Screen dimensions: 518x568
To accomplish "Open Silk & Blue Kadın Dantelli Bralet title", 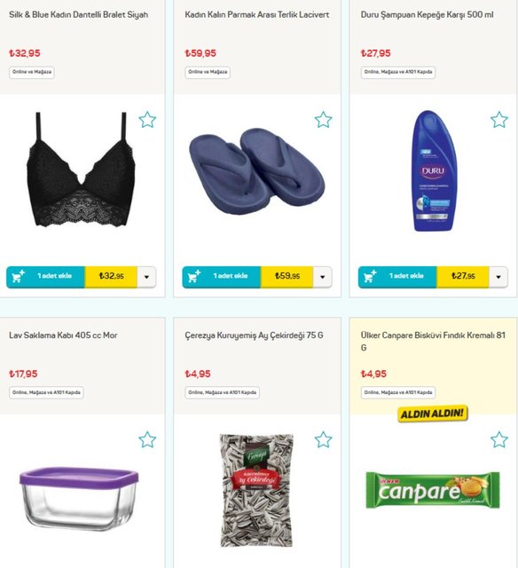I will pyautogui.click(x=79, y=15).
